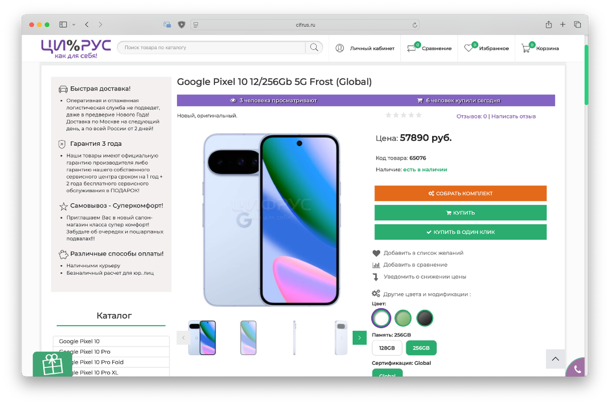The height and width of the screenshot is (405, 610).
Task: Select the second thumbnail showing phone front
Action: pos(249,337)
